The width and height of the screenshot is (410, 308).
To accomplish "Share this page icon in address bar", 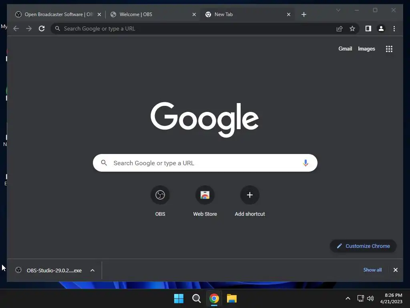I will coord(340,28).
